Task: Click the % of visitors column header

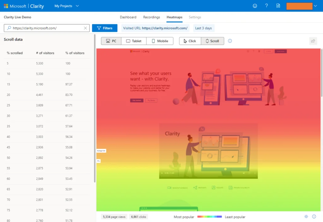Action: point(75,53)
